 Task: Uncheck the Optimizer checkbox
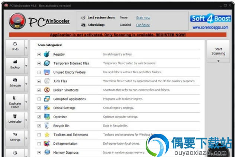(x=39, y=117)
